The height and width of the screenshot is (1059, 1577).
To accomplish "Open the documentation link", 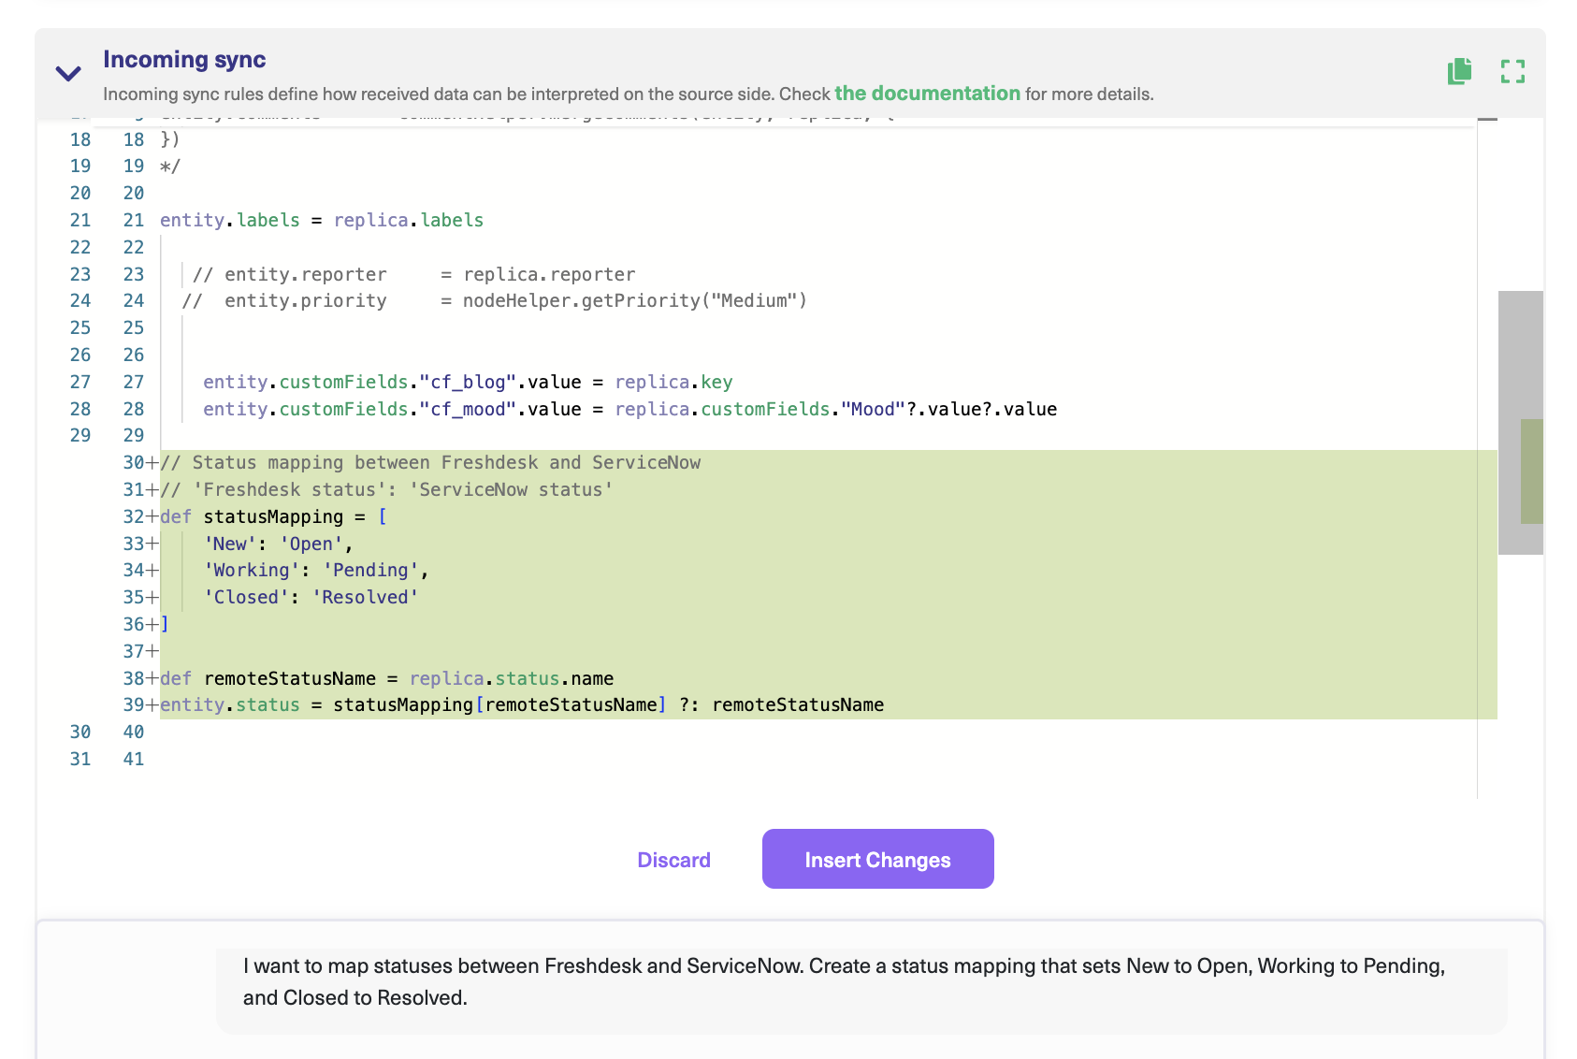I will 927,94.
